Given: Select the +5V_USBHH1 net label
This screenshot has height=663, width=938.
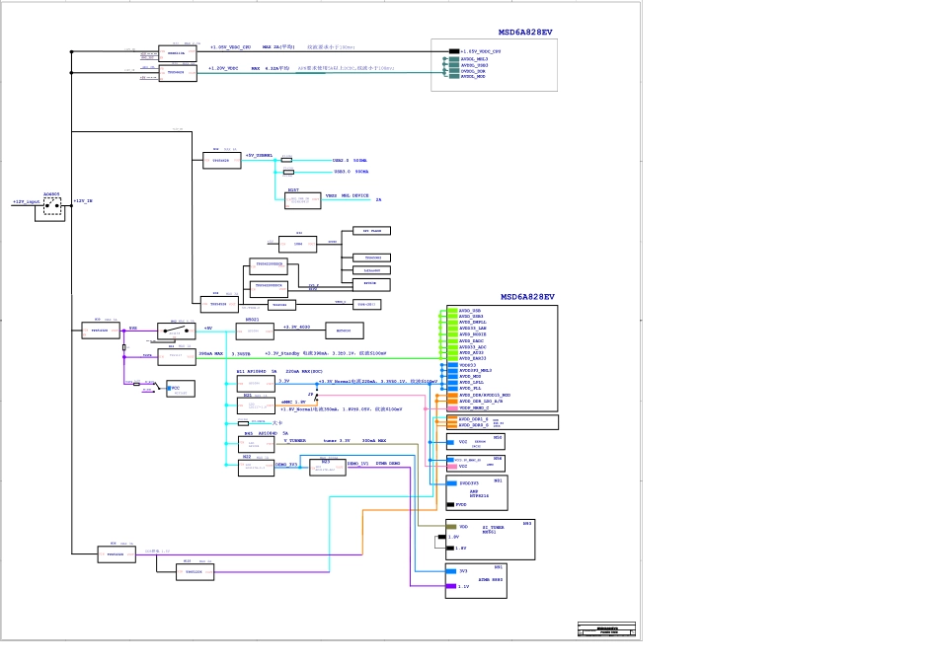Looking at the screenshot, I should (x=259, y=156).
